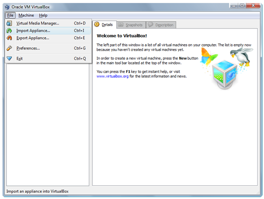
Task: Maximize the Oracle VM VirtualBox window
Action: pos(242,6)
